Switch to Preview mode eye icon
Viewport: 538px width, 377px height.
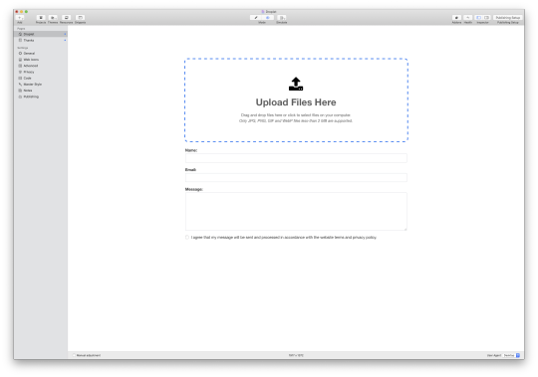coord(268,18)
